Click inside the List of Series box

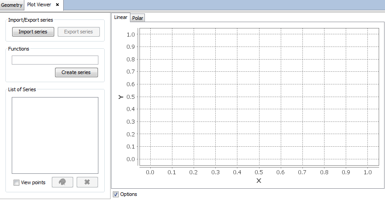point(55,135)
